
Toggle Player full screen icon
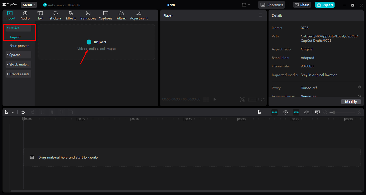263,100
